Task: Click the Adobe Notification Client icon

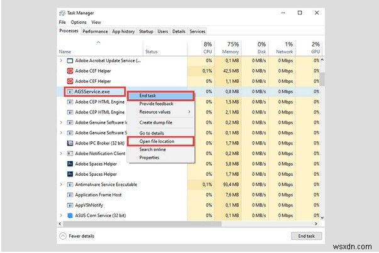Action: pyautogui.click(x=70, y=154)
